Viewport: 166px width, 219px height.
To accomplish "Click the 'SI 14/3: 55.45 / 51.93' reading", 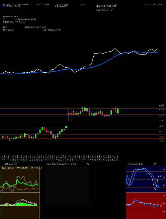I will click(26, 19).
